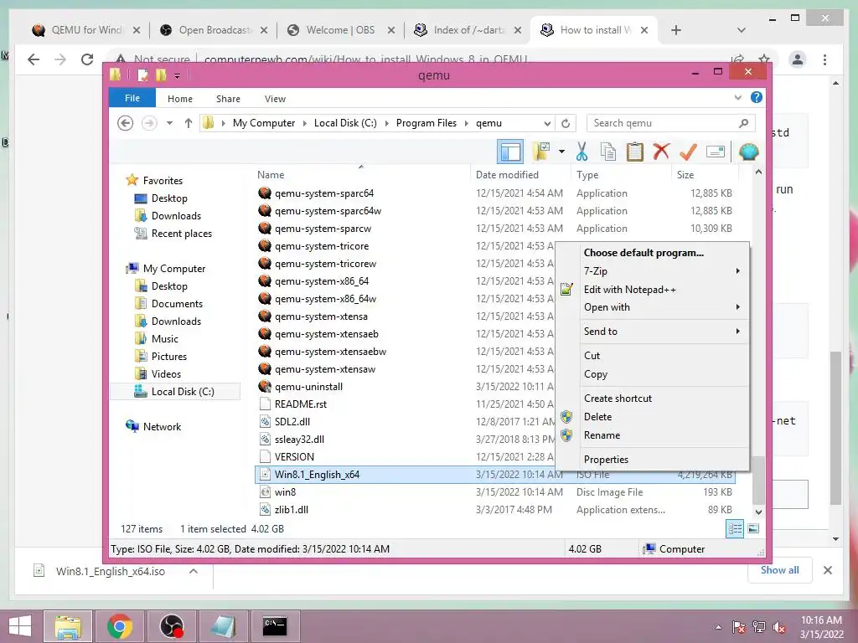Click Show all downloads link
This screenshot has height=643, width=858.
[779, 570]
